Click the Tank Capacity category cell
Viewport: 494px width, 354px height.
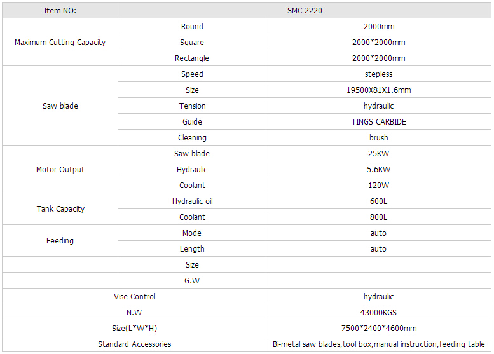point(60,209)
